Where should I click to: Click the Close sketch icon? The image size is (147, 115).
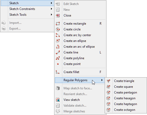(x=58, y=15)
